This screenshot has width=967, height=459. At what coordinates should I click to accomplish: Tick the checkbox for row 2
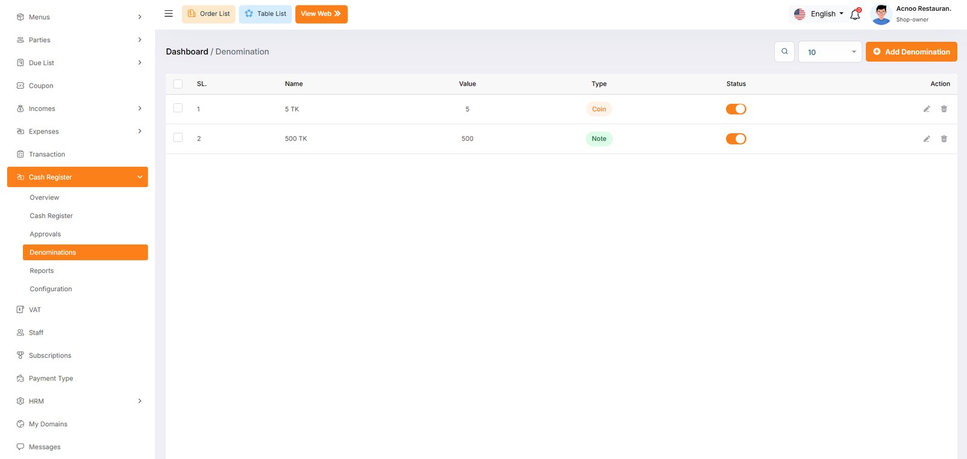click(178, 138)
